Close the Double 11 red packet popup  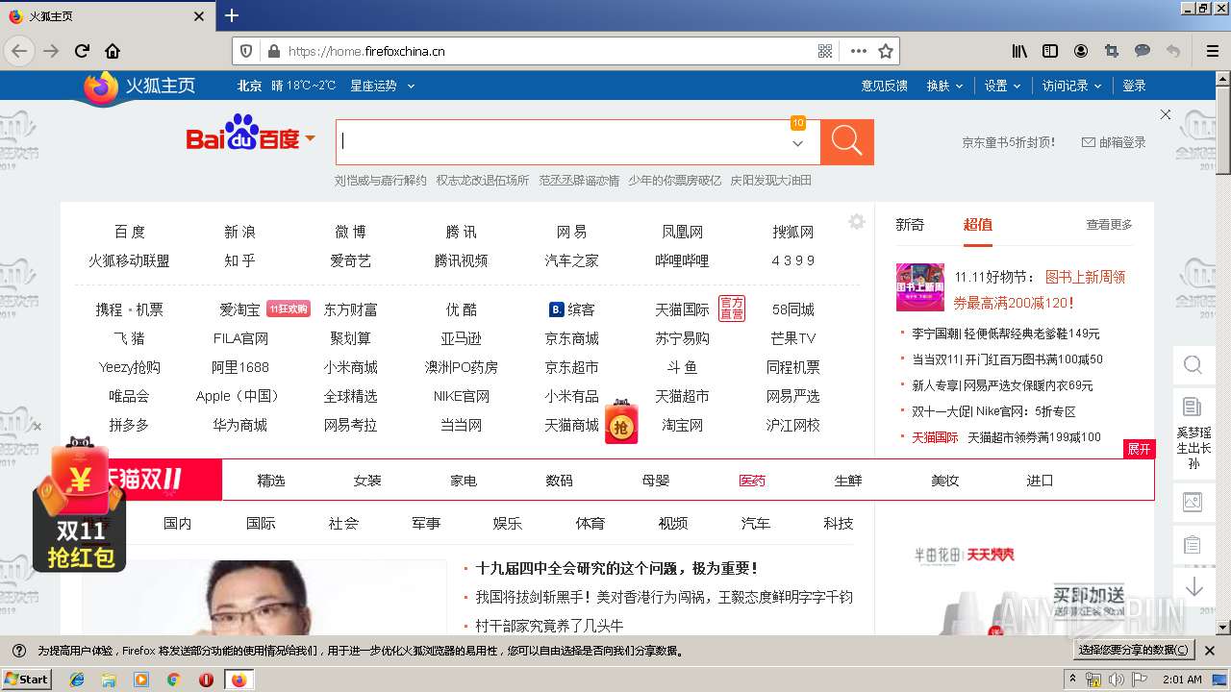click(x=37, y=427)
